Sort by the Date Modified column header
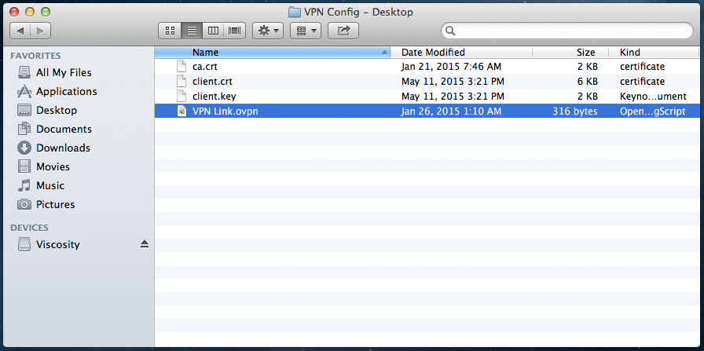Image resolution: width=704 pixels, height=351 pixels. 461,52
